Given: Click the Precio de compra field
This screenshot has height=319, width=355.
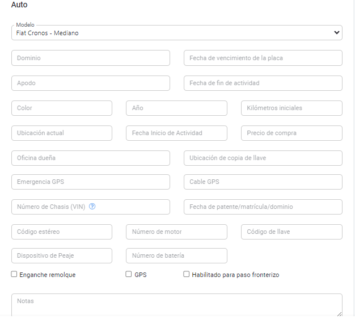Looking at the screenshot, I should click(x=291, y=133).
